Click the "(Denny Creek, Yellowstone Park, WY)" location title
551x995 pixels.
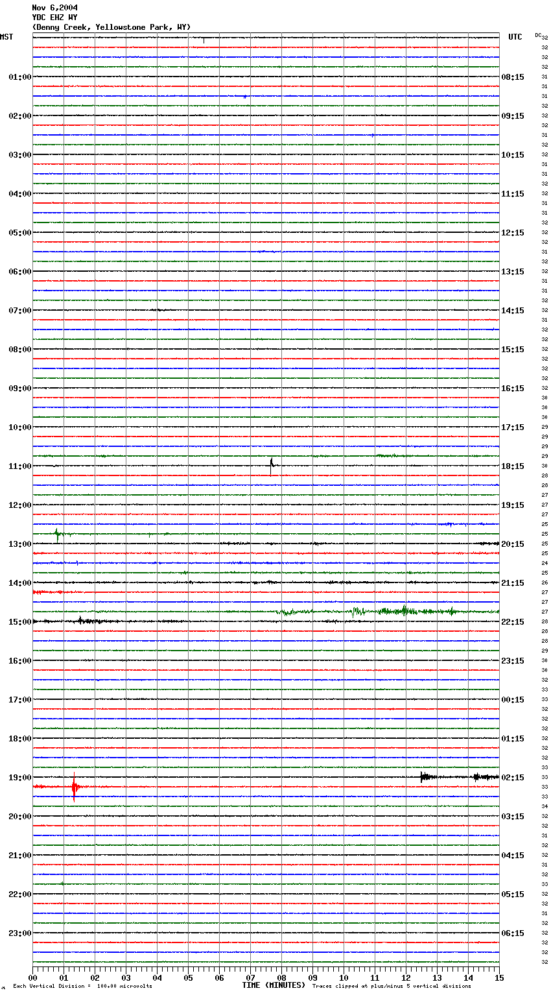pyautogui.click(x=111, y=27)
